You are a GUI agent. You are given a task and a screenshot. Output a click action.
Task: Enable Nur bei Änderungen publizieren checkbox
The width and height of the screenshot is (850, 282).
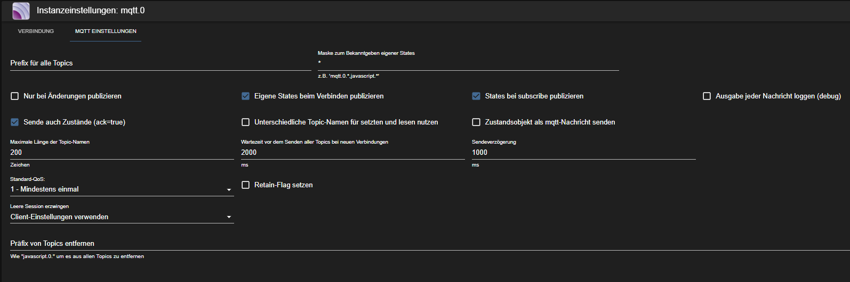click(15, 96)
